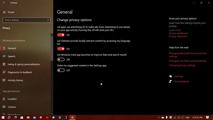Click the sidebar scroll down arrow

tap(52, 113)
